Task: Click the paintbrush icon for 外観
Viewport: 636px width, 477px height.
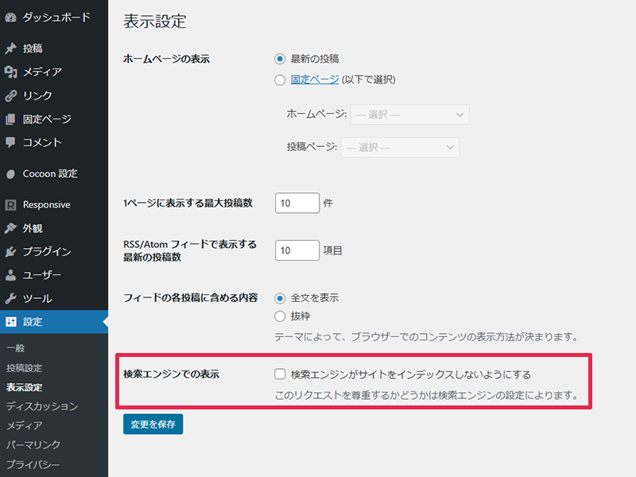Action: point(11,228)
